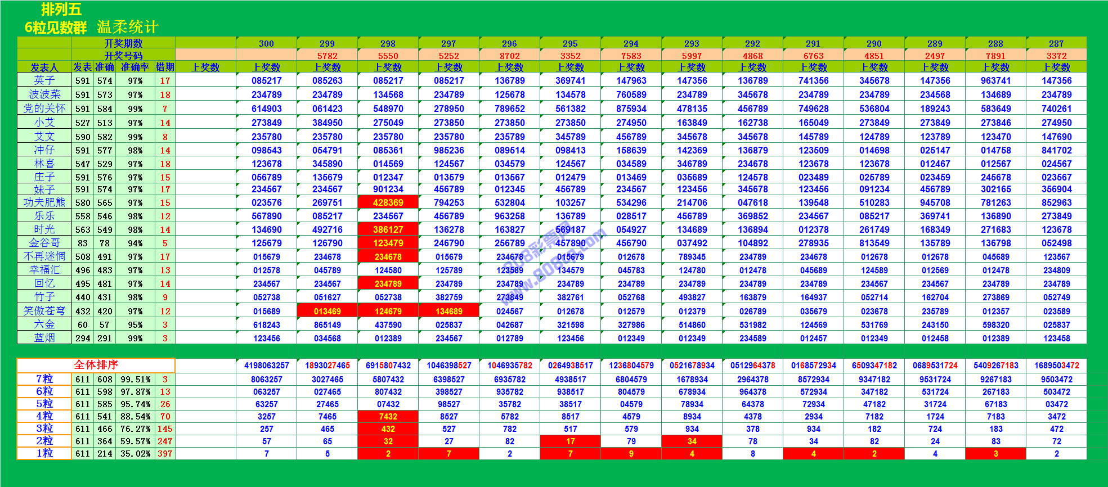
Task: Select the 1粒 row label
Action: [x=44, y=453]
